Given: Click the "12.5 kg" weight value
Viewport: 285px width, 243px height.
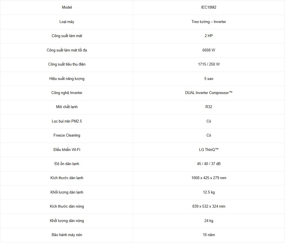Looking at the screenshot, I should point(209,192).
